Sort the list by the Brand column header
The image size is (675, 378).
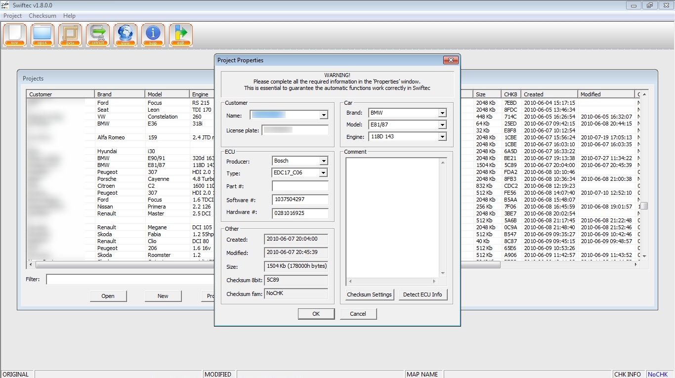[x=120, y=94]
